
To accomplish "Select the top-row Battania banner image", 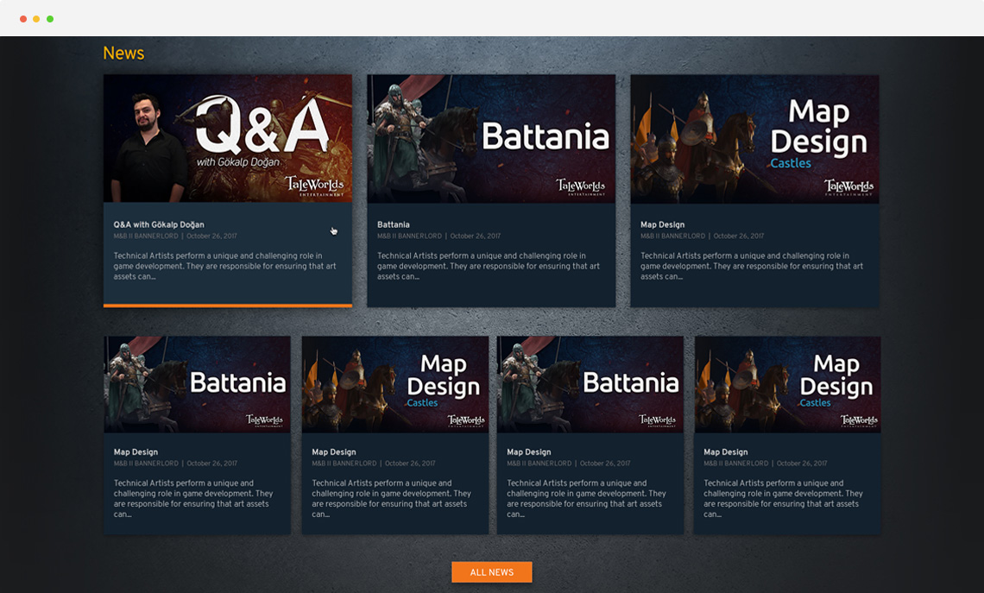I will click(491, 139).
